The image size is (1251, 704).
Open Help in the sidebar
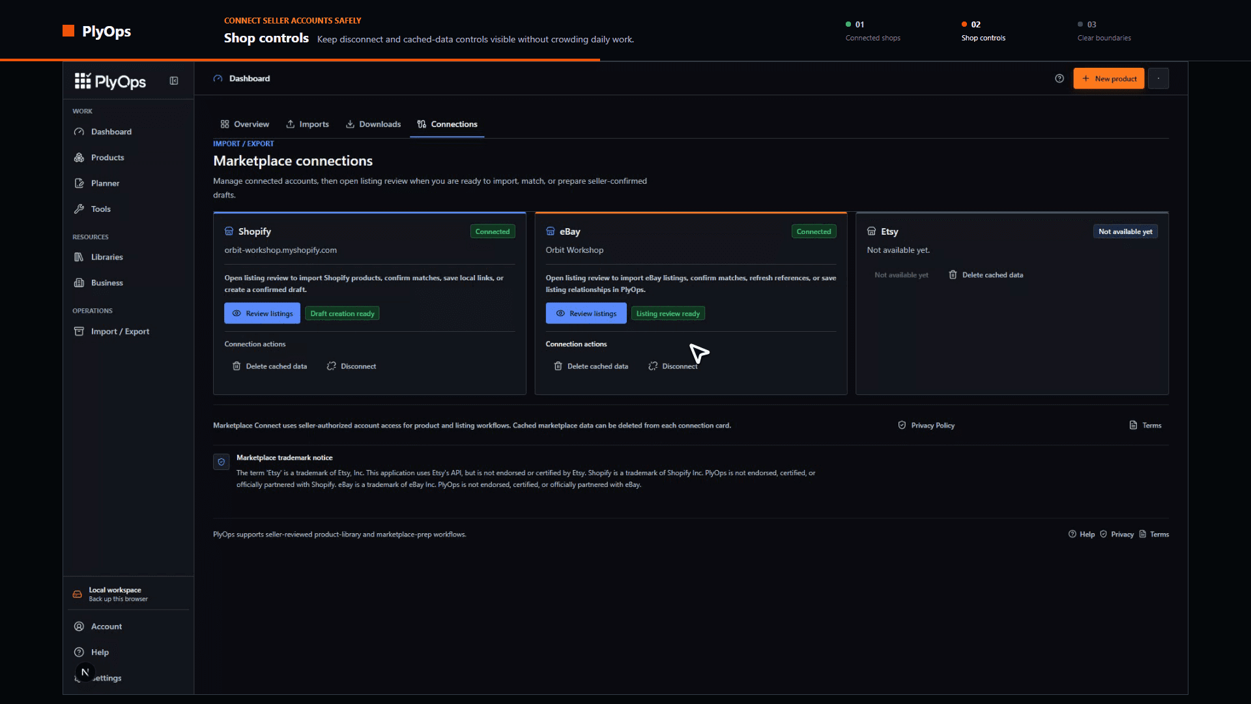(128, 653)
